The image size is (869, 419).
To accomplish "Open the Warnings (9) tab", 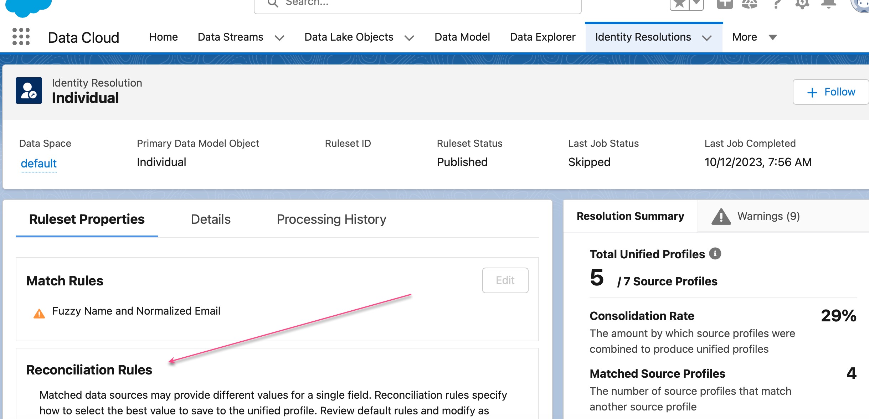I will (768, 216).
